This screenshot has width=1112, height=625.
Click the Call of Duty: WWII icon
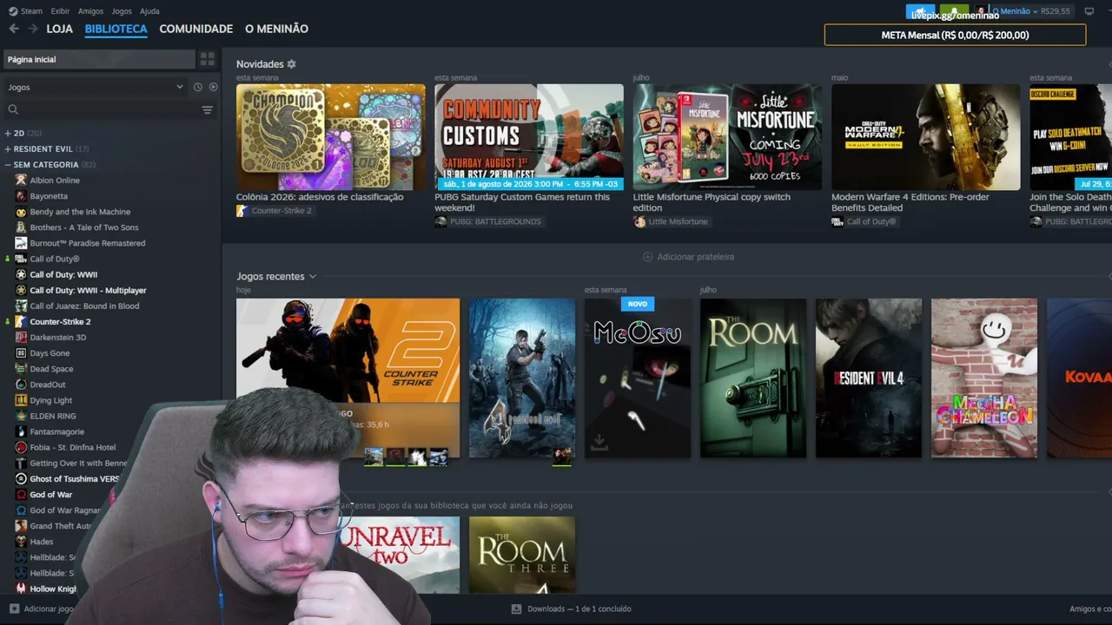(x=22, y=274)
